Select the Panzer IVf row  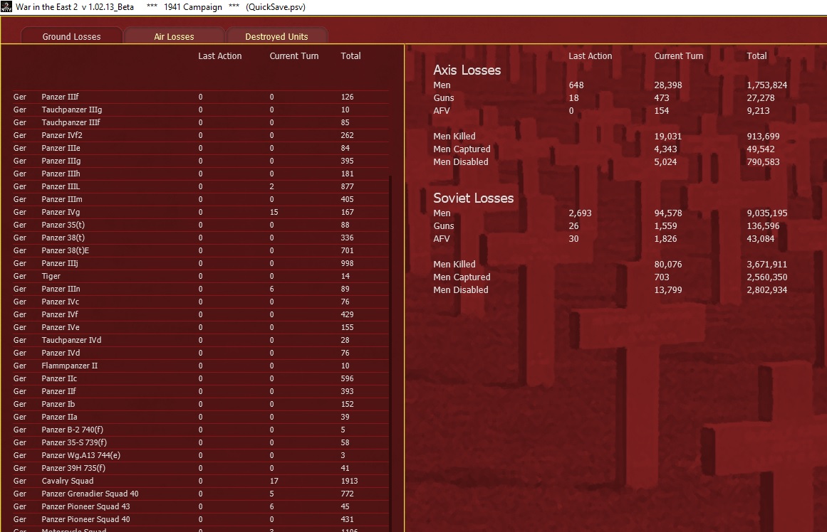[x=201, y=314]
